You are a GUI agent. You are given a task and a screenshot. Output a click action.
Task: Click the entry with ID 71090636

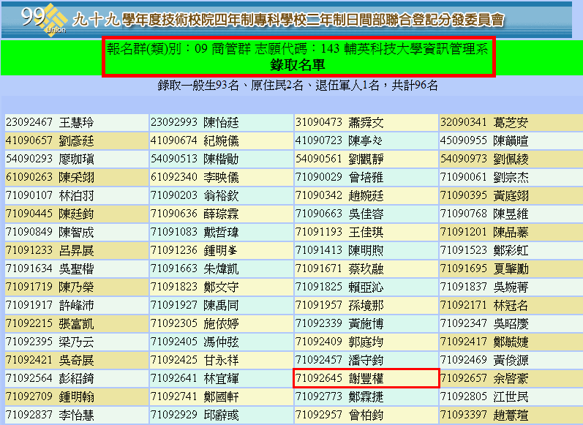(221, 214)
